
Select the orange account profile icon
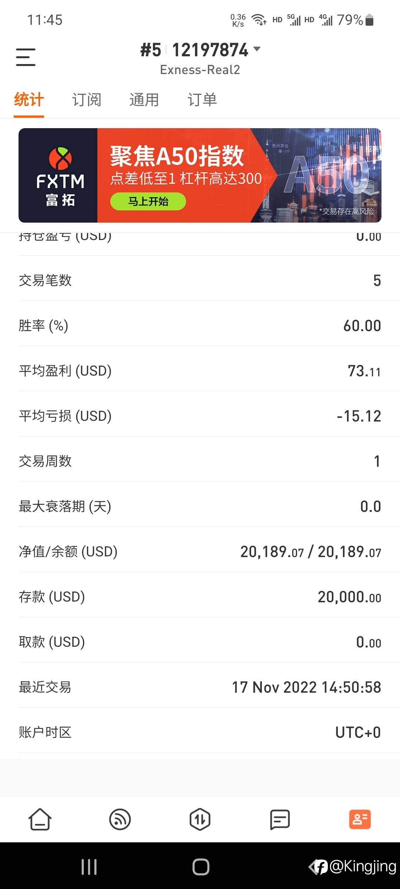coord(360,819)
